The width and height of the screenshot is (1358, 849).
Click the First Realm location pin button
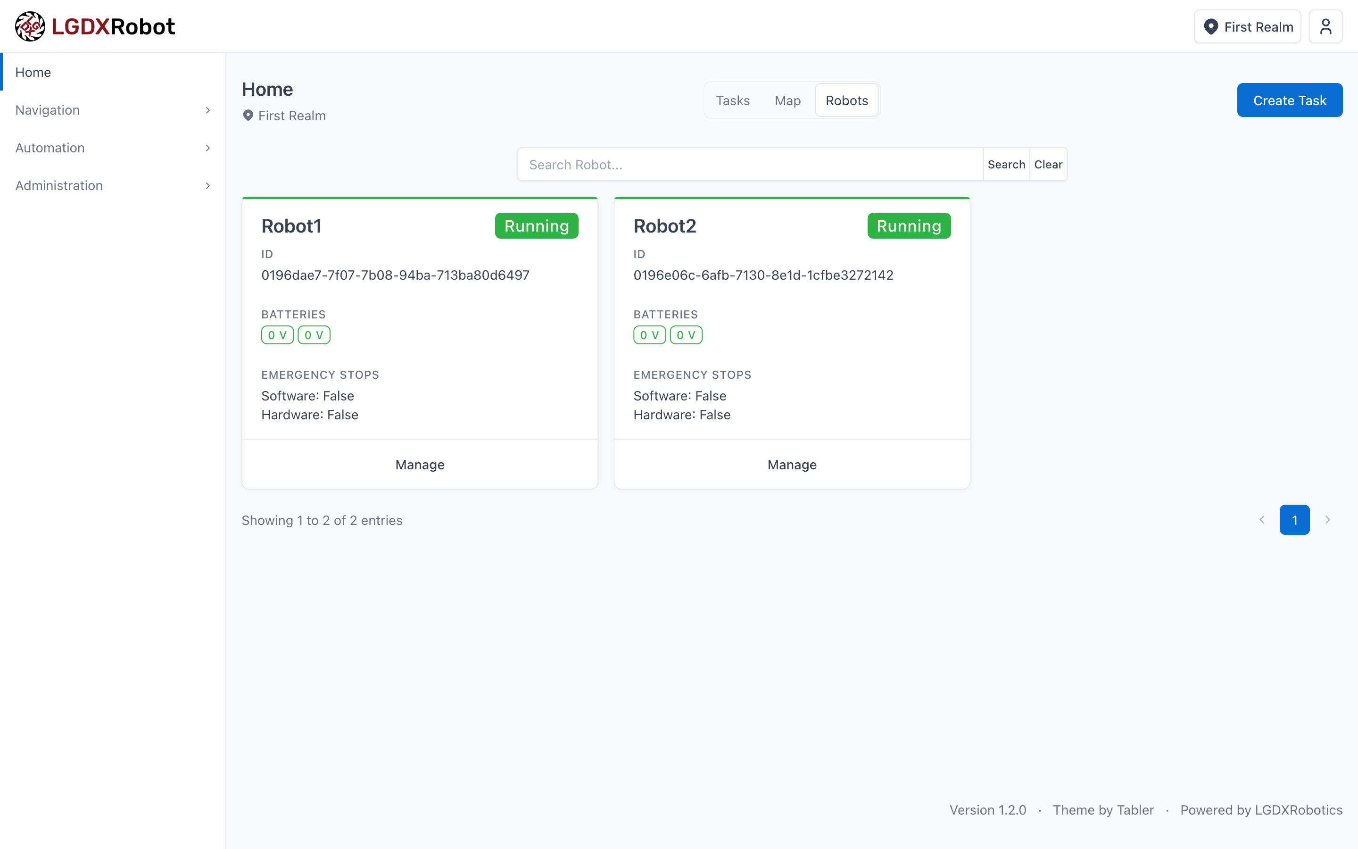pos(1247,26)
